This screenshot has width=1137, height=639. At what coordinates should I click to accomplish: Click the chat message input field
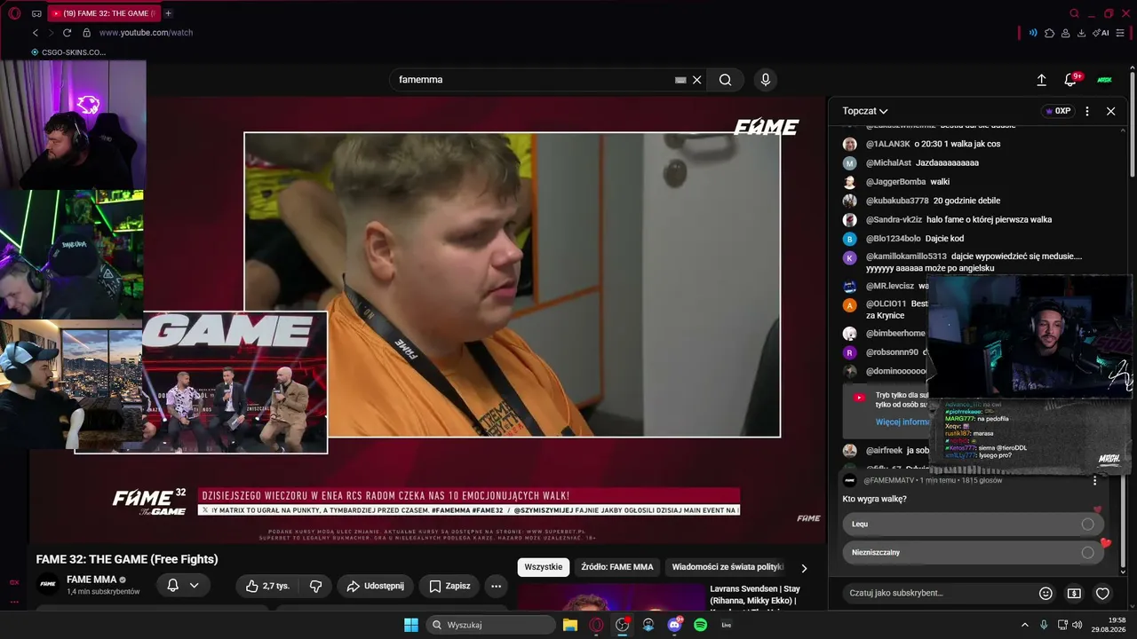point(937,593)
